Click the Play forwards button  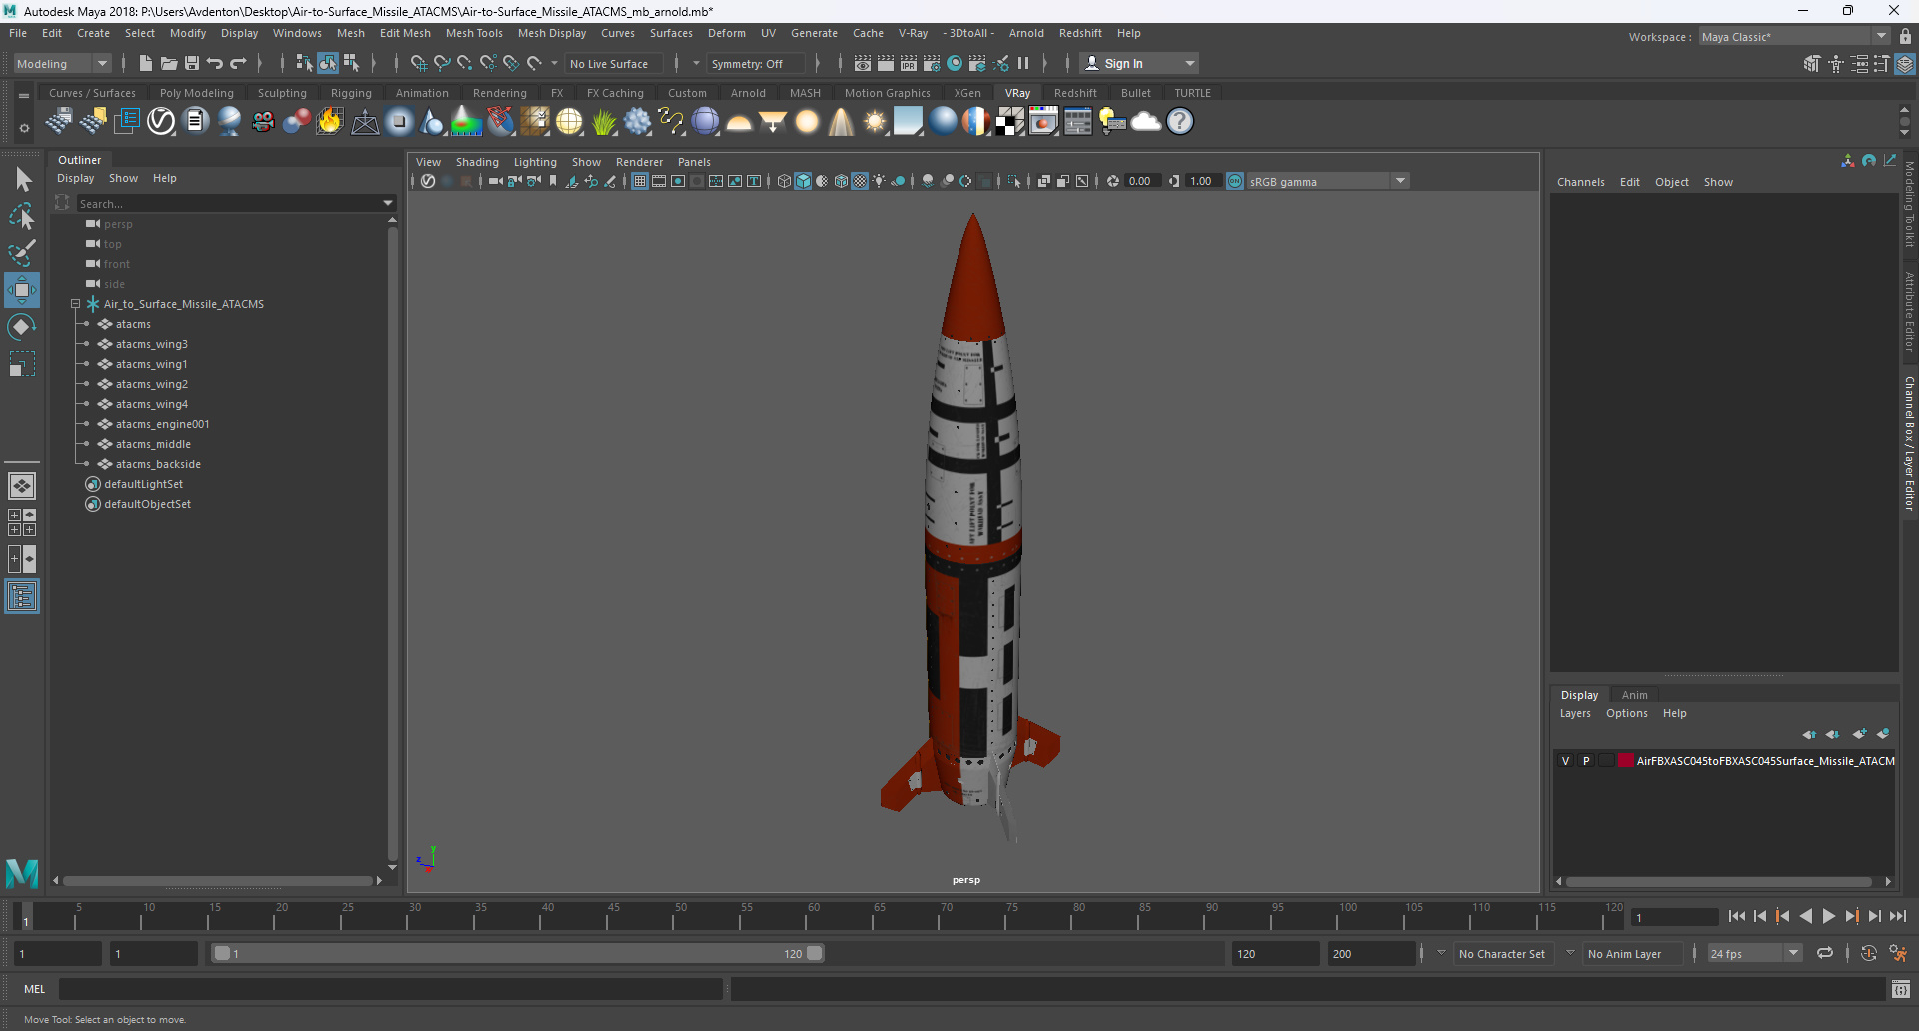pos(1829,916)
